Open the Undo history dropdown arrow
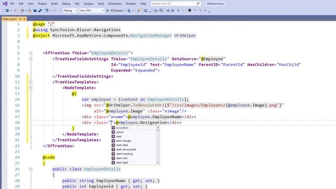The width and height of the screenshot is (336, 189). [x=51, y=10]
